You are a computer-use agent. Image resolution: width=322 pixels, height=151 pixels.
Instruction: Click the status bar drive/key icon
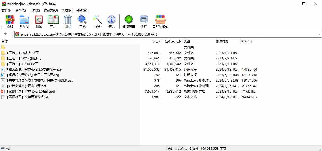coord(6,149)
